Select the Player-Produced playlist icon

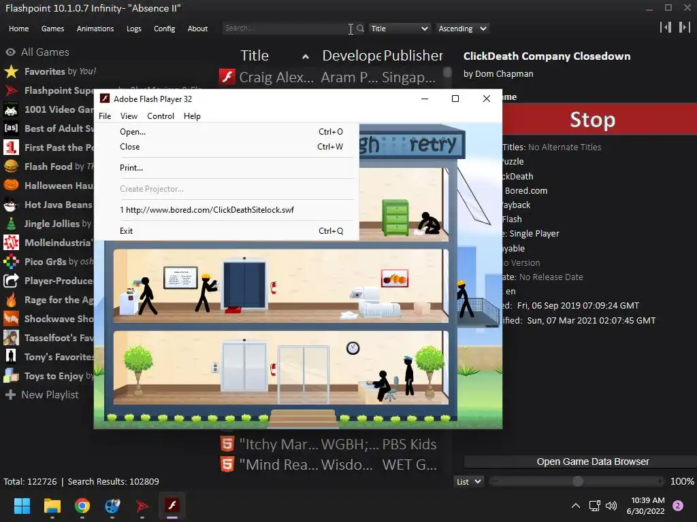11,281
